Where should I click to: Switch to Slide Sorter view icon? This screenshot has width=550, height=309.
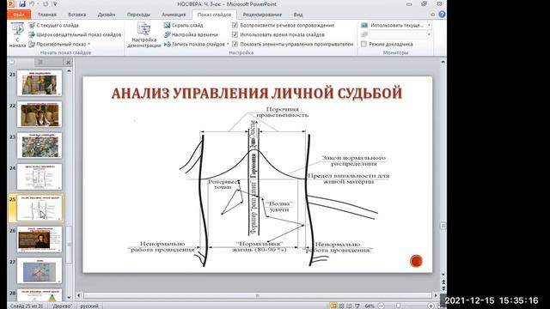click(341, 306)
